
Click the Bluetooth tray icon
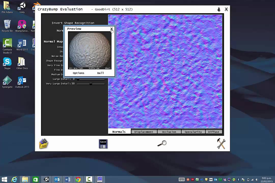pos(238,179)
